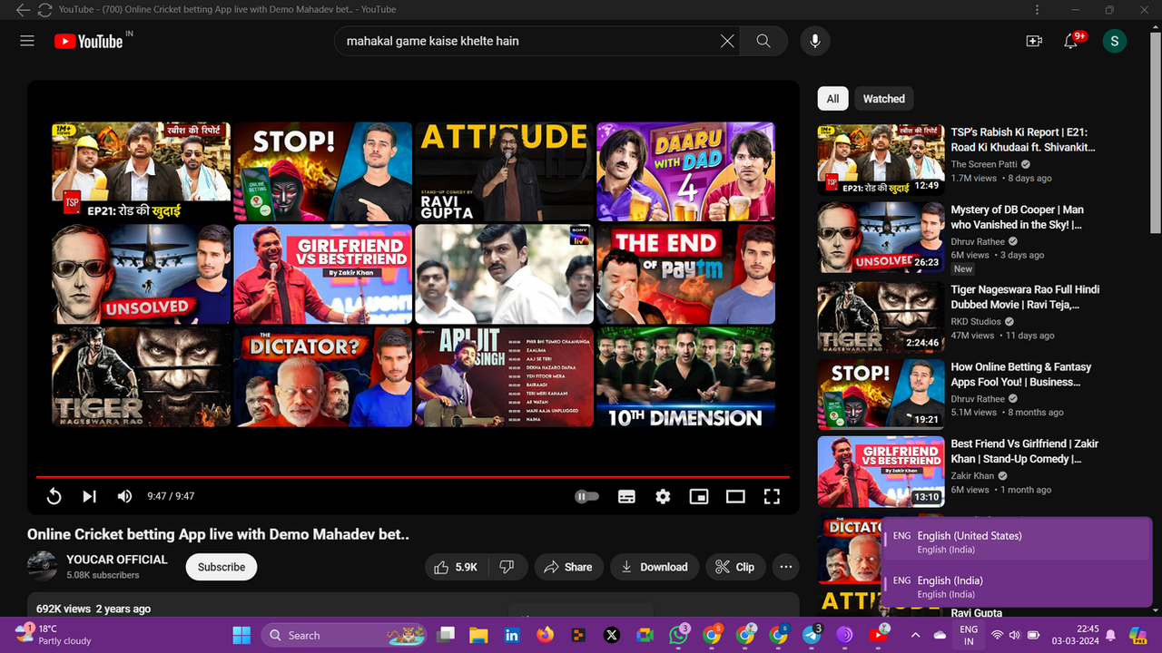Viewport: 1162px width, 653px height.
Task: Toggle the autoplay switch in player
Action: point(587,496)
